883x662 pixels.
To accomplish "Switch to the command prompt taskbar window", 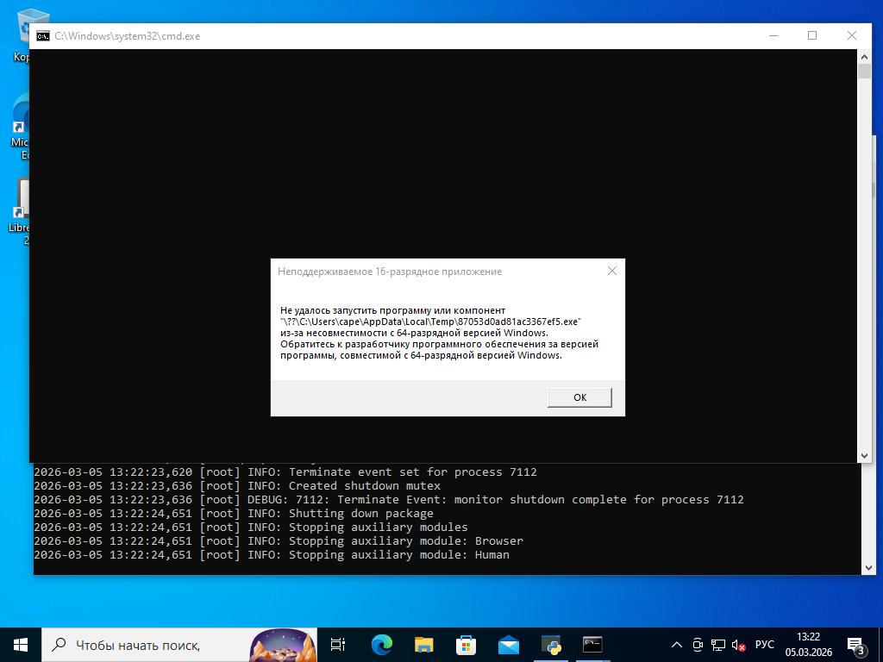I will pos(592,645).
